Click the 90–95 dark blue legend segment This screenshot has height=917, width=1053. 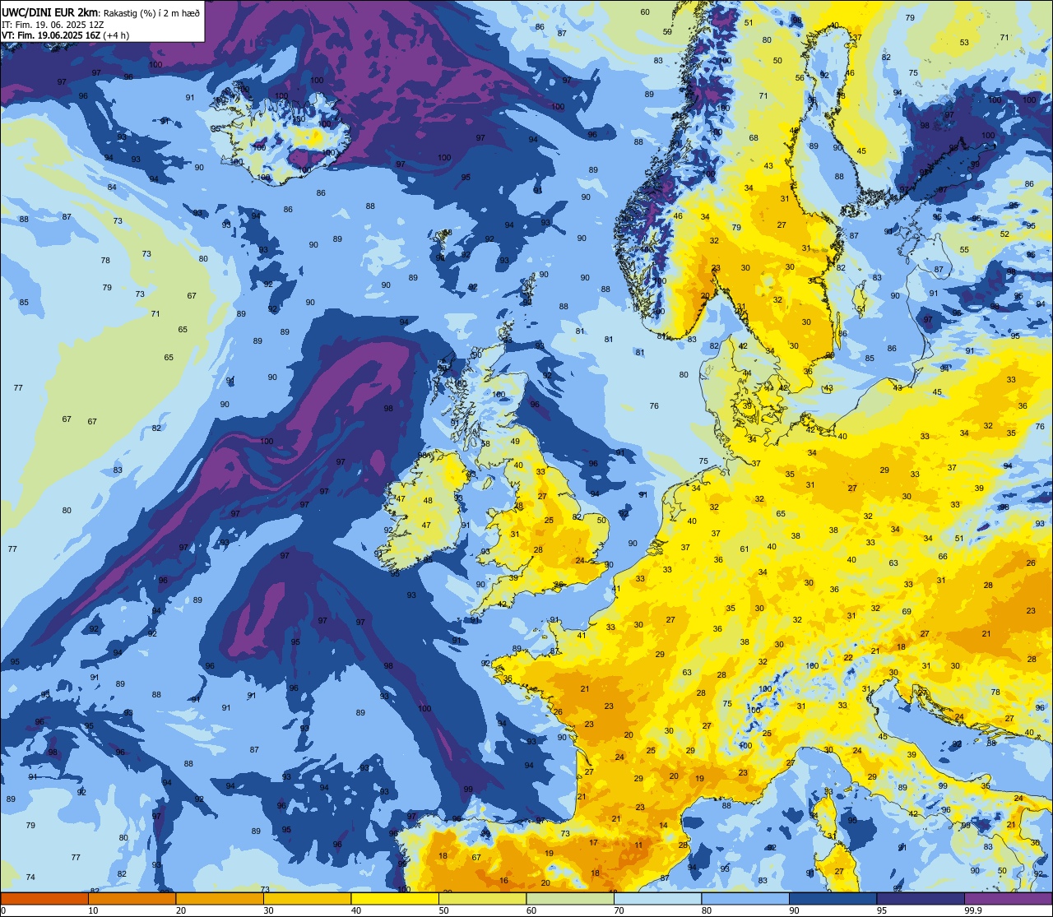click(x=833, y=899)
